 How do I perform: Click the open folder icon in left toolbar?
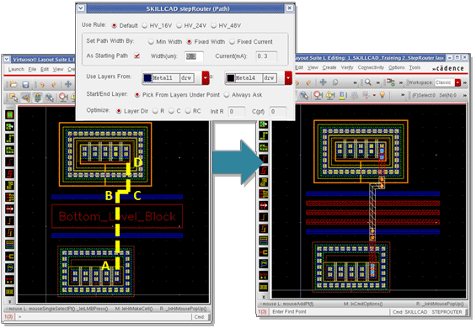(13, 84)
